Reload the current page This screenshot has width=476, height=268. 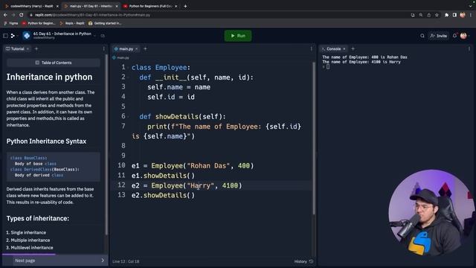22,15
